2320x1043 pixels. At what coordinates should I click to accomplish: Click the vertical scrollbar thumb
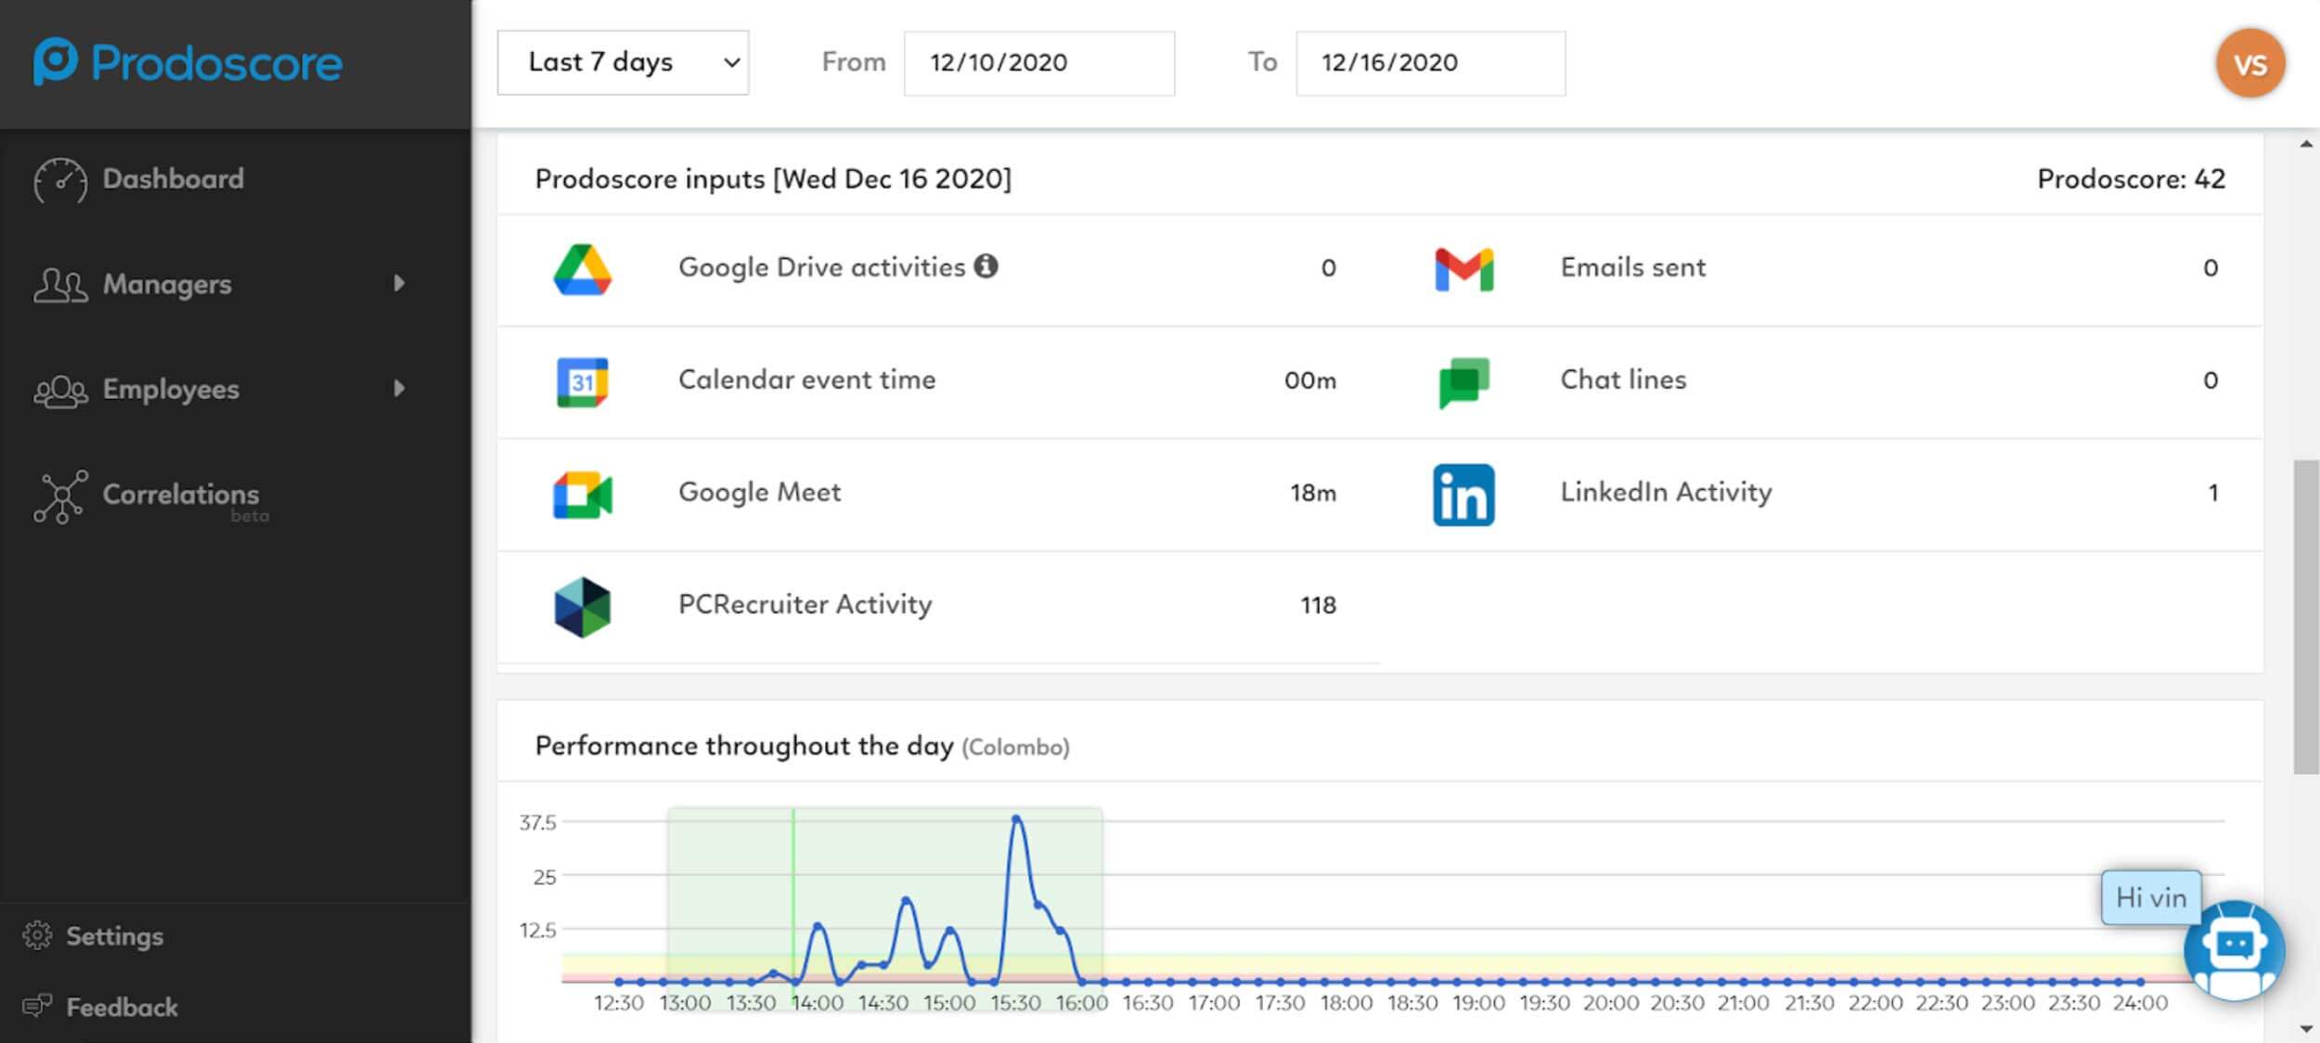point(2305,616)
